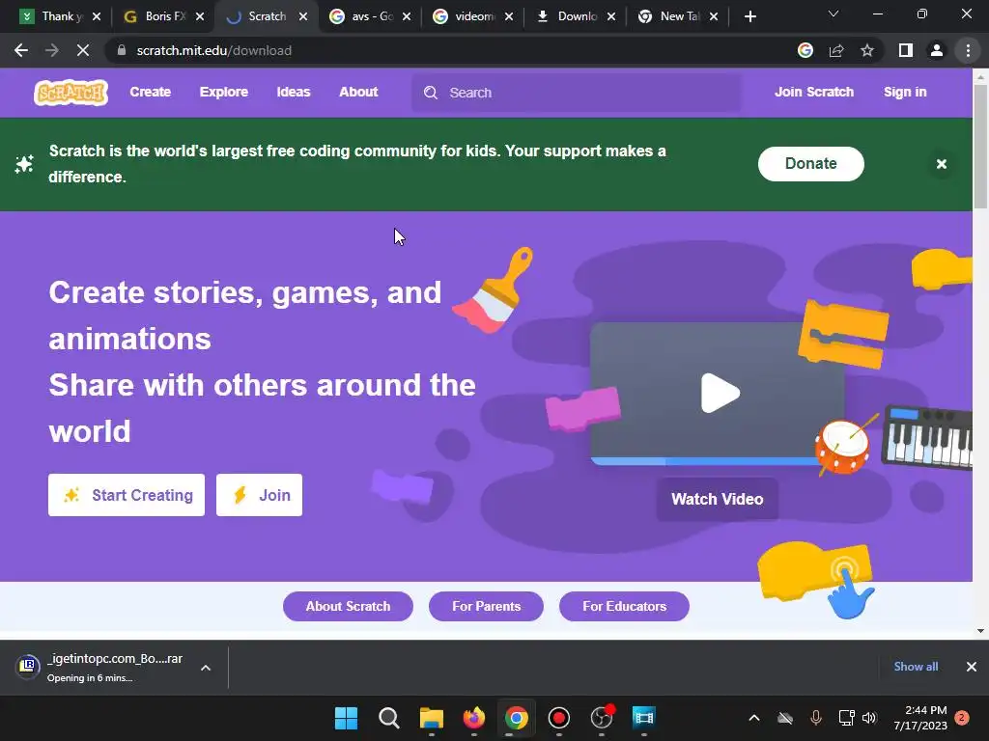Open the igetintopc rar download item
Image resolution: width=989 pixels, height=741 pixels.
pyautogui.click(x=100, y=667)
